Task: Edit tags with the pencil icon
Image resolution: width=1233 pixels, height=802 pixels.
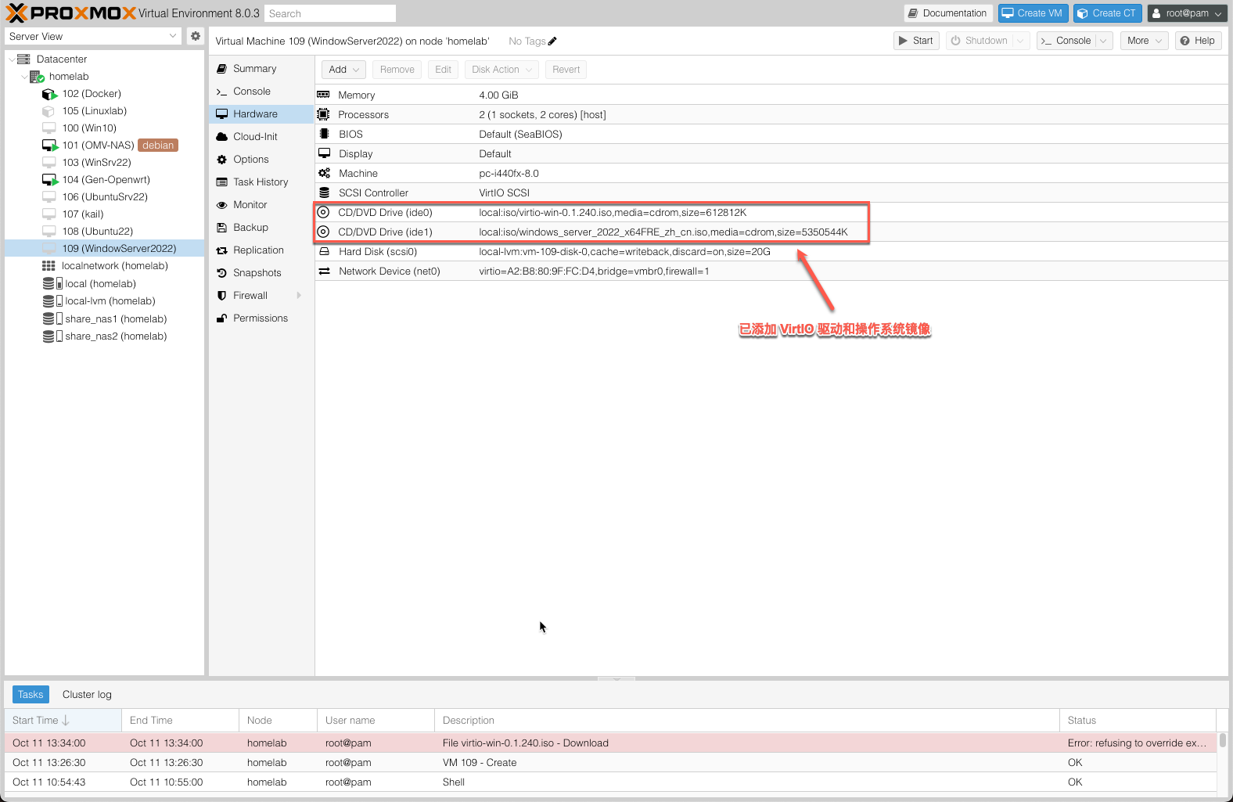Action: click(552, 41)
